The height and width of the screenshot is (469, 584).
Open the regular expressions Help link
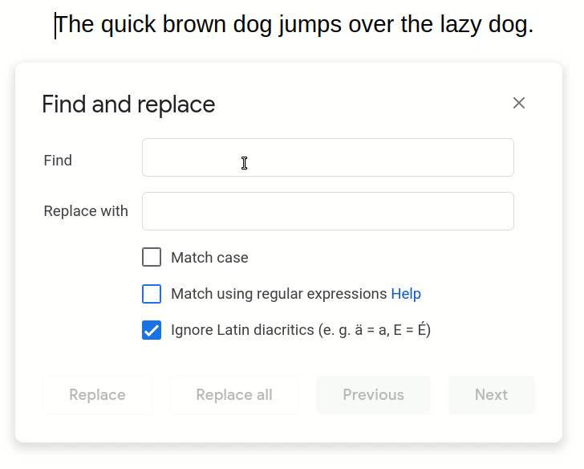tap(406, 294)
